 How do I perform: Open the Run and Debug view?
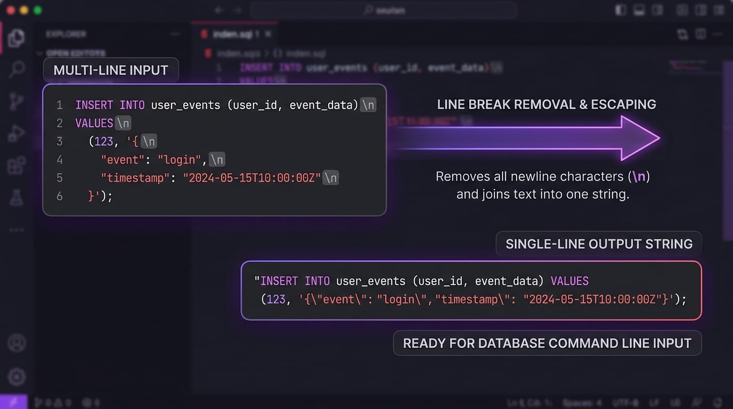[17, 134]
